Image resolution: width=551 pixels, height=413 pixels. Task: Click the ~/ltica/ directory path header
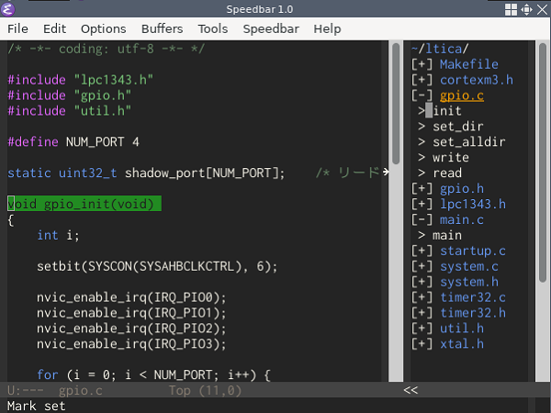tap(439, 49)
